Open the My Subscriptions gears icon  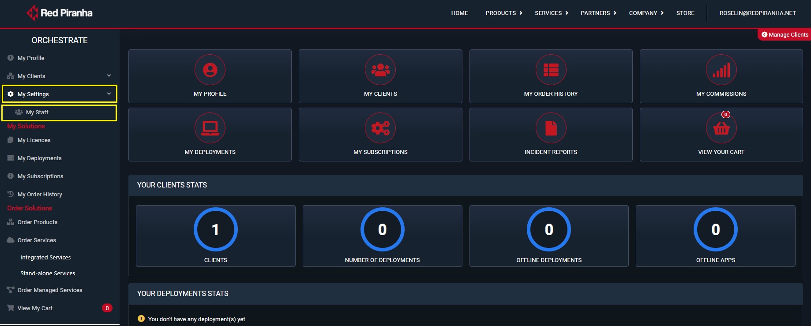(x=380, y=128)
